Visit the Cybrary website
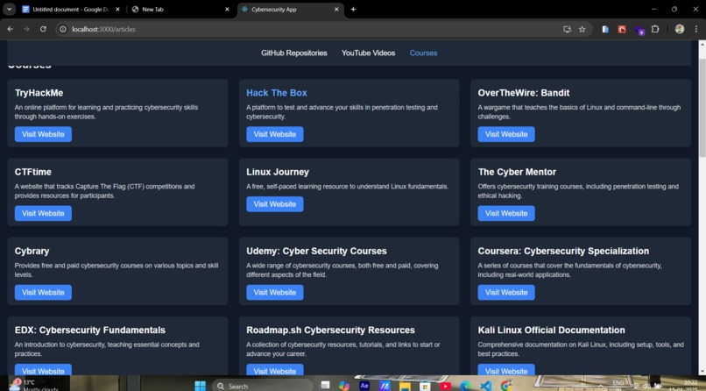Image resolution: width=706 pixels, height=391 pixels. click(x=43, y=292)
